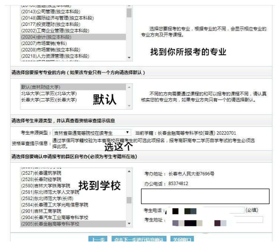Click the direction list scroll-down arrow
The width and height of the screenshot is (275, 244).
(129, 106)
